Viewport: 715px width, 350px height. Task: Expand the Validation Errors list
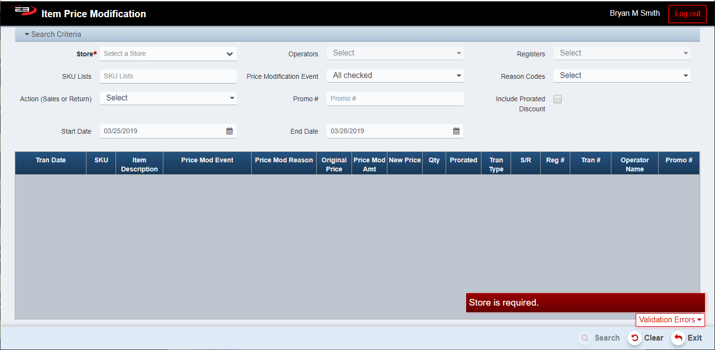click(x=670, y=320)
